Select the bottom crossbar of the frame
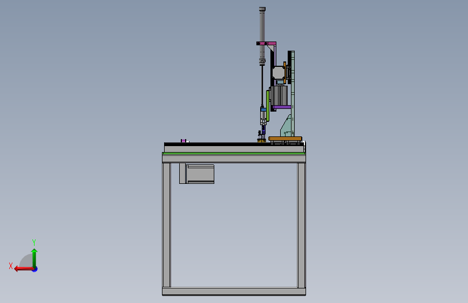 (x=234, y=292)
